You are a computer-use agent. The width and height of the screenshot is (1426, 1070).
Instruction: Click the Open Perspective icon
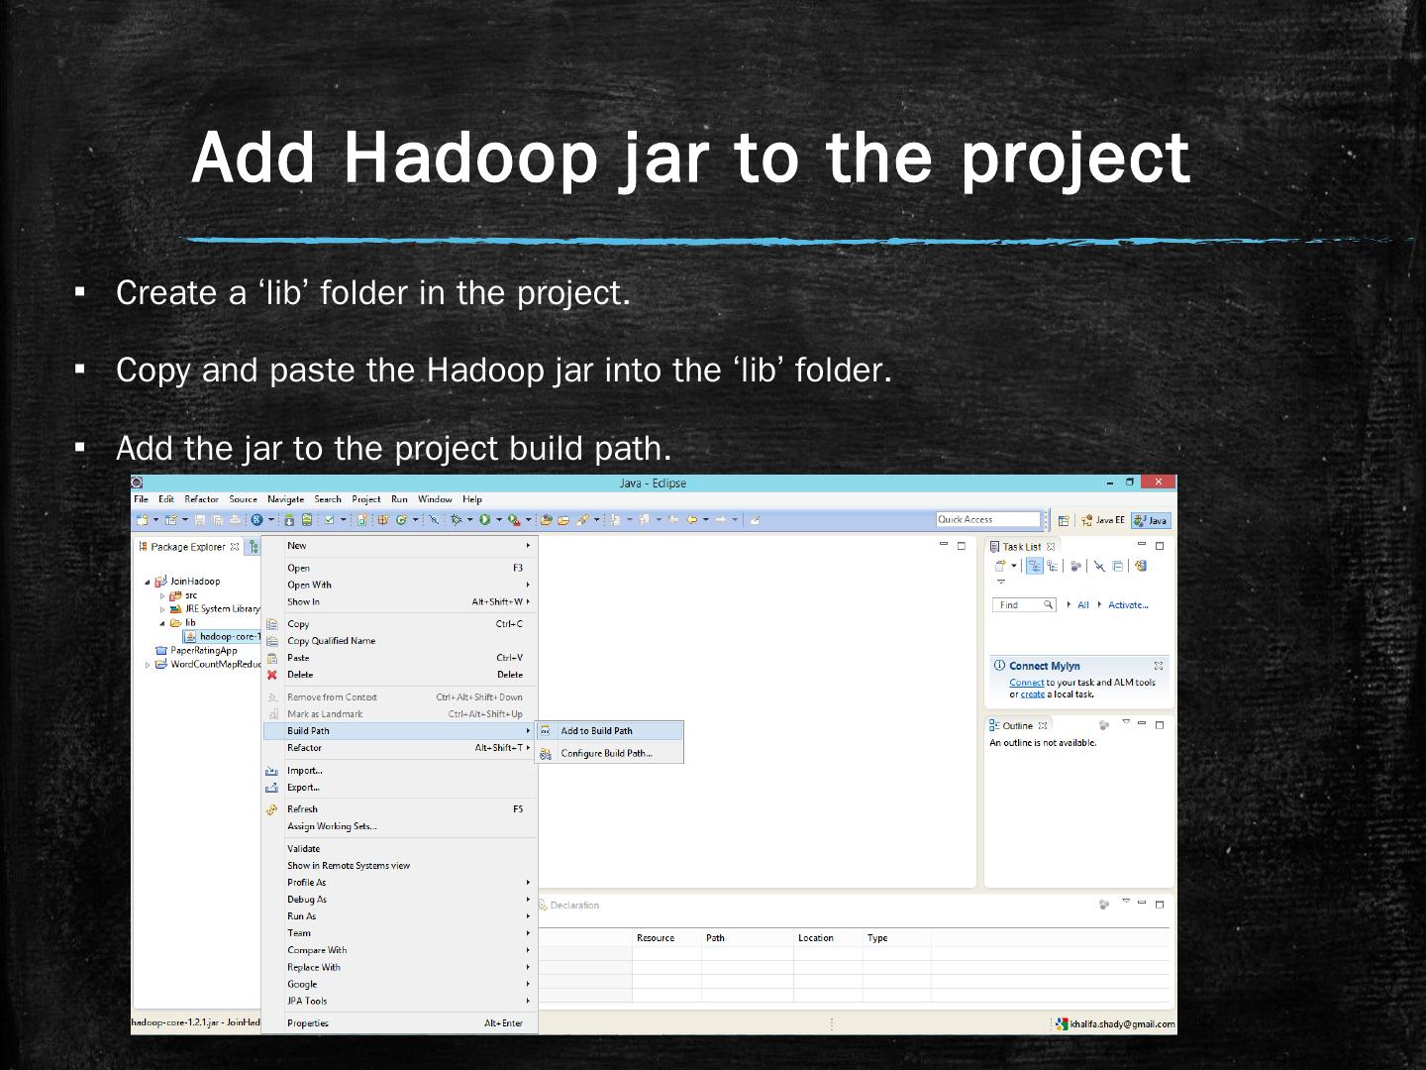pyautogui.click(x=1064, y=521)
